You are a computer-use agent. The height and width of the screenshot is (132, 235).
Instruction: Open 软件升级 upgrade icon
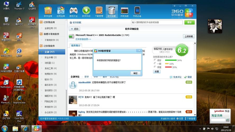tap(86, 12)
